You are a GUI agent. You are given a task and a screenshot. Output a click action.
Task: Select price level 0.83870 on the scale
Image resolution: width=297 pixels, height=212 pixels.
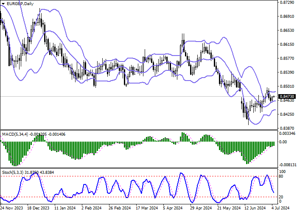pos(287,128)
